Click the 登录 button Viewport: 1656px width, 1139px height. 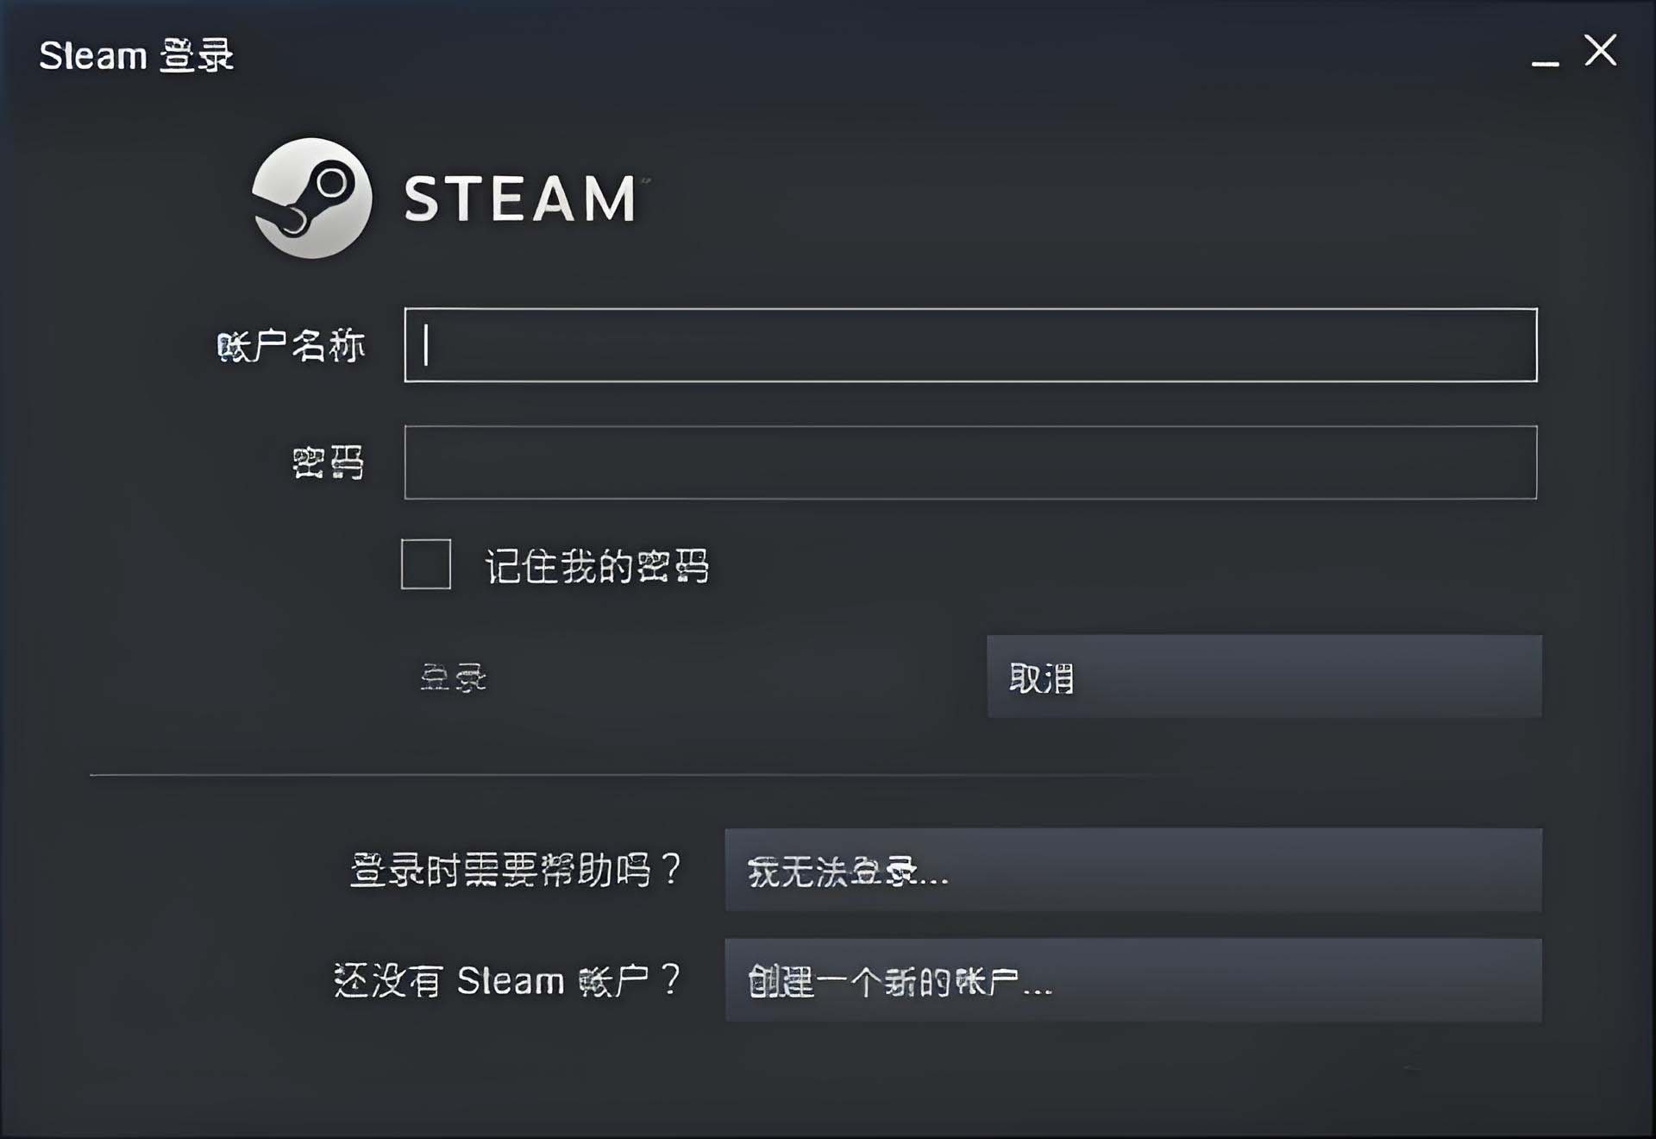click(x=453, y=677)
